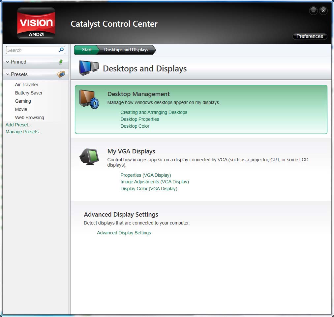This screenshot has height=317, width=334.
Task: Collapse the Presets section chevron
Action: (8, 74)
